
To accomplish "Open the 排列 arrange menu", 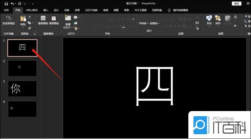I will 218,21.
